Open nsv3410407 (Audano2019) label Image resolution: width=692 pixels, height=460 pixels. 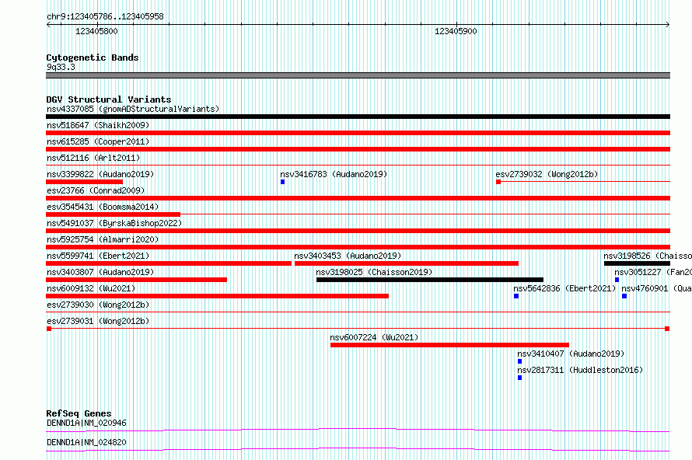coord(571,354)
